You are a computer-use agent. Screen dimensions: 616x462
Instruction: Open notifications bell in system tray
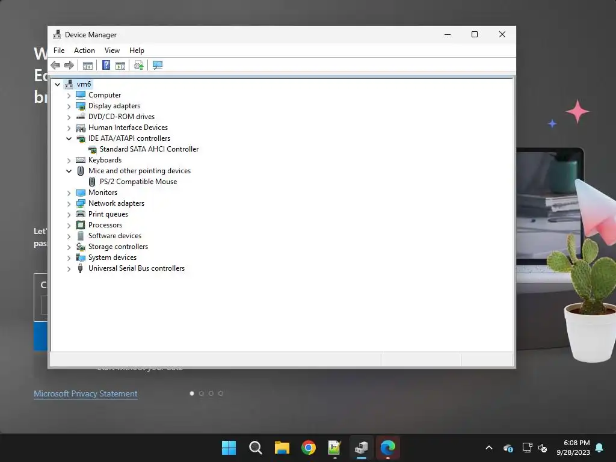pyautogui.click(x=600, y=448)
